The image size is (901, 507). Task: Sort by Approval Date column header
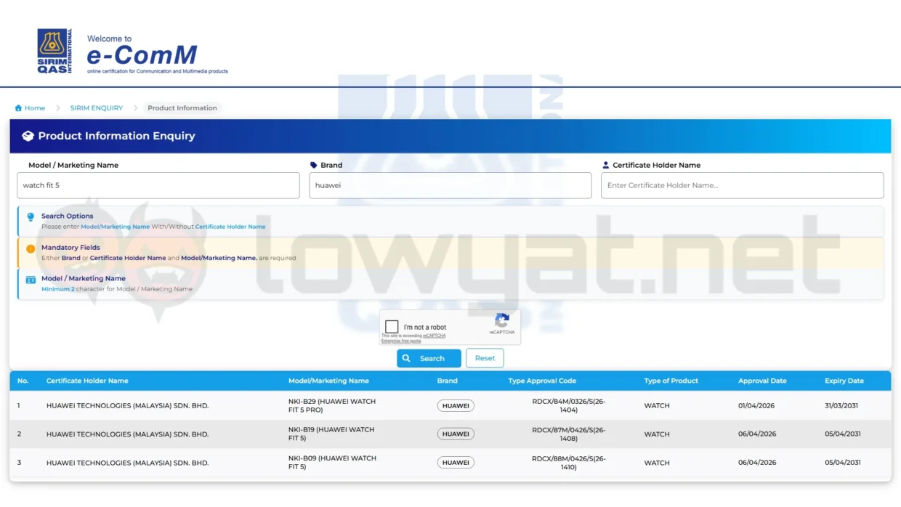(762, 381)
